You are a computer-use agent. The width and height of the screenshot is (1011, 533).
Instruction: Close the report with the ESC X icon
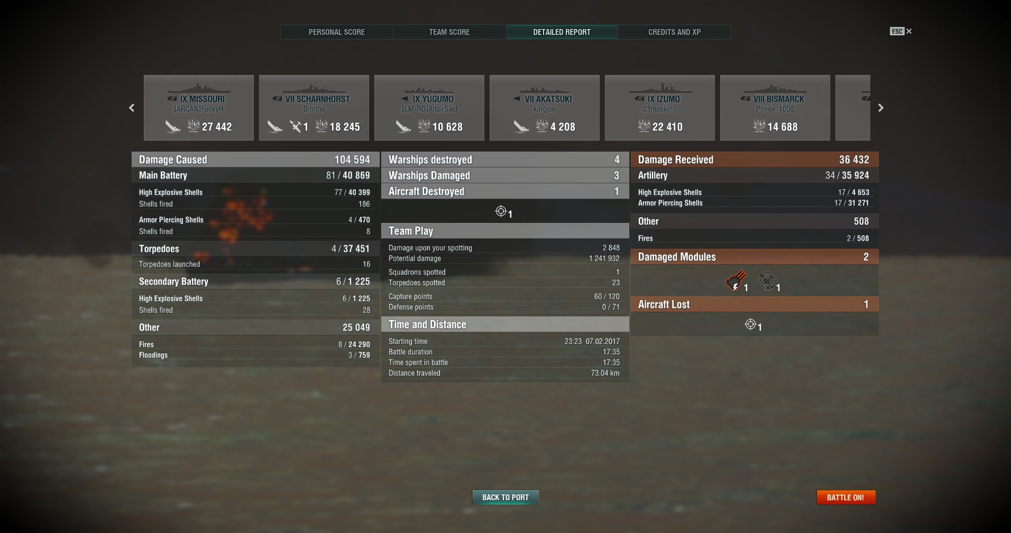[x=901, y=32]
